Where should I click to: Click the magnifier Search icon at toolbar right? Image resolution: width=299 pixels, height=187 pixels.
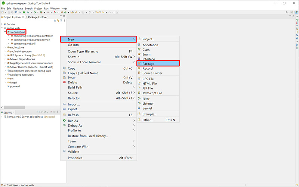287,12
